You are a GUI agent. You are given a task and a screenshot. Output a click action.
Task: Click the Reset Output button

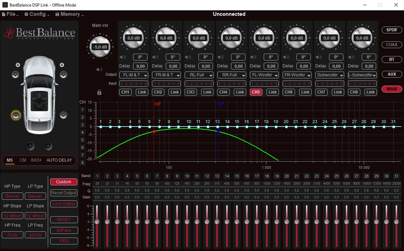[x=64, y=193]
